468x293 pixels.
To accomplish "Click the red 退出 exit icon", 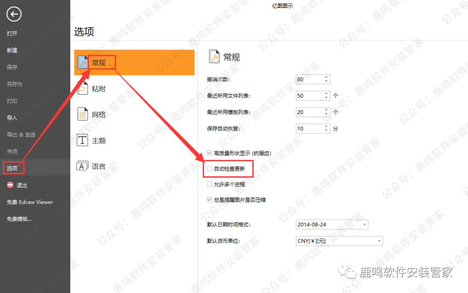I will [x=10, y=185].
